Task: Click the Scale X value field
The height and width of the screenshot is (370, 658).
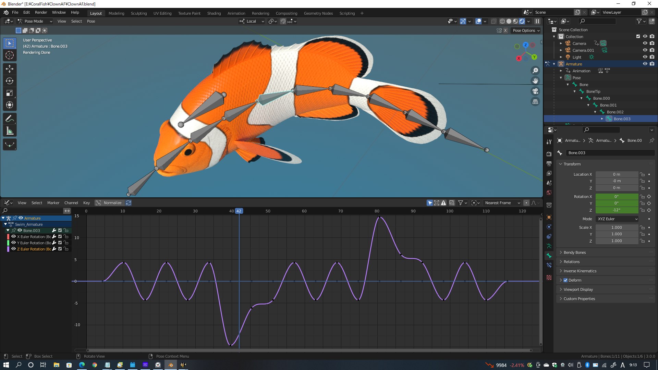Action: (x=617, y=227)
